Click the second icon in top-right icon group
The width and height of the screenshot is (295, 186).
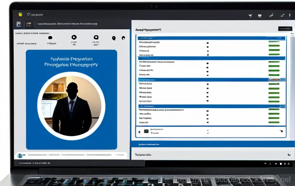click(x=260, y=16)
